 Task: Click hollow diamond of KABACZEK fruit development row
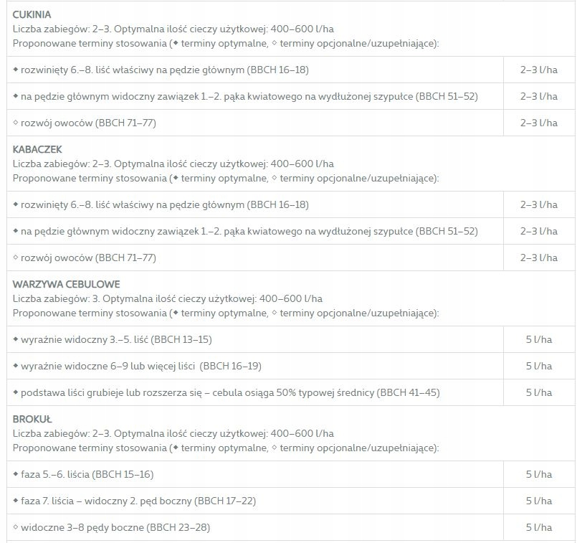tap(16, 258)
